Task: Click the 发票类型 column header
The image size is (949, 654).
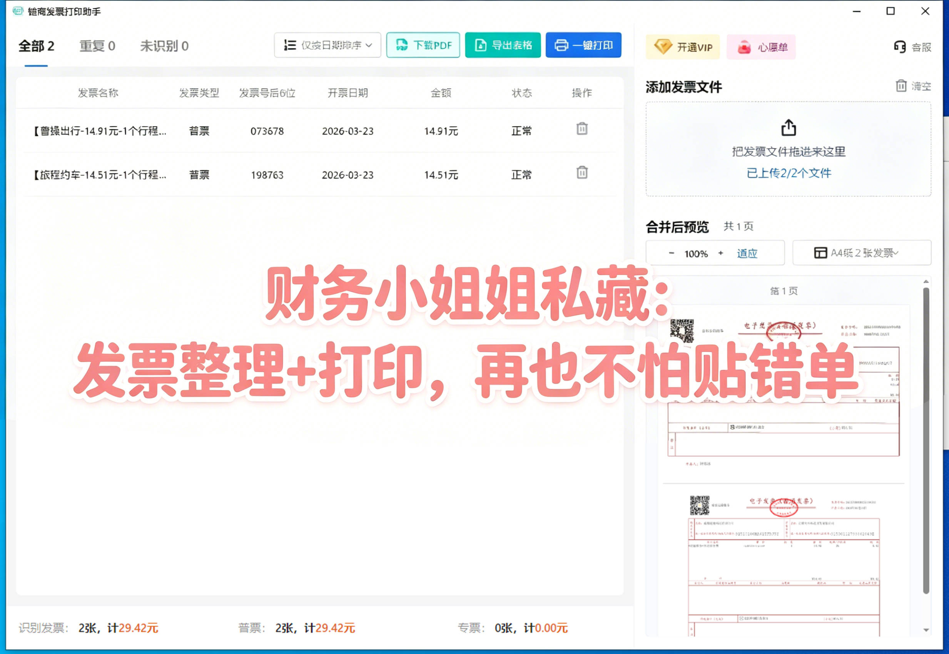Action: tap(199, 93)
